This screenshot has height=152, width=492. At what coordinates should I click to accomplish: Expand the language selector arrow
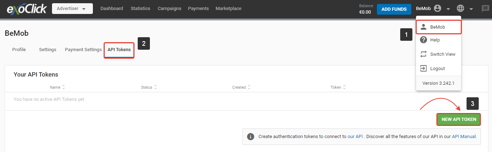click(x=471, y=9)
